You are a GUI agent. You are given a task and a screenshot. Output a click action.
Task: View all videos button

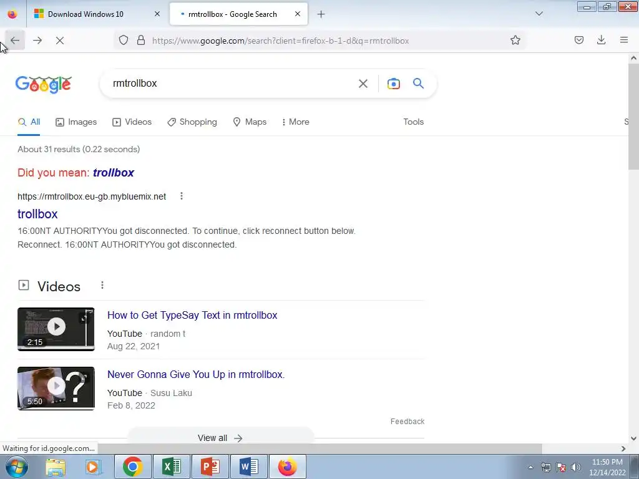[x=220, y=438]
